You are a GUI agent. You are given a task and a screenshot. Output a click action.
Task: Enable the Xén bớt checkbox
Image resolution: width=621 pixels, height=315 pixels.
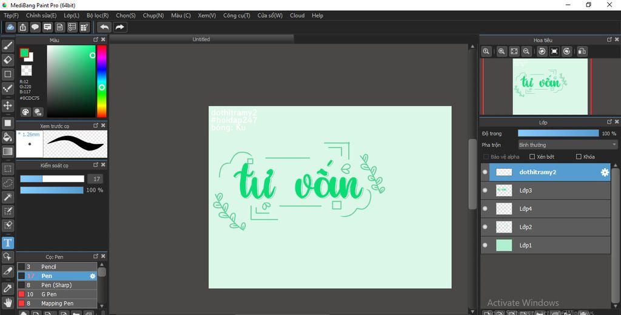(532, 157)
